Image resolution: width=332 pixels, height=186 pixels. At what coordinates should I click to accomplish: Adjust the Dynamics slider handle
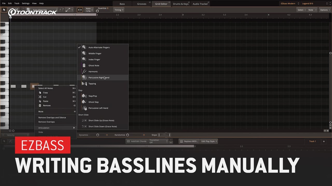(x=98, y=135)
